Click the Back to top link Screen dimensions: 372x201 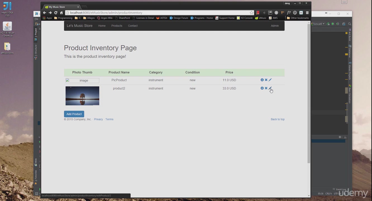coord(278,119)
